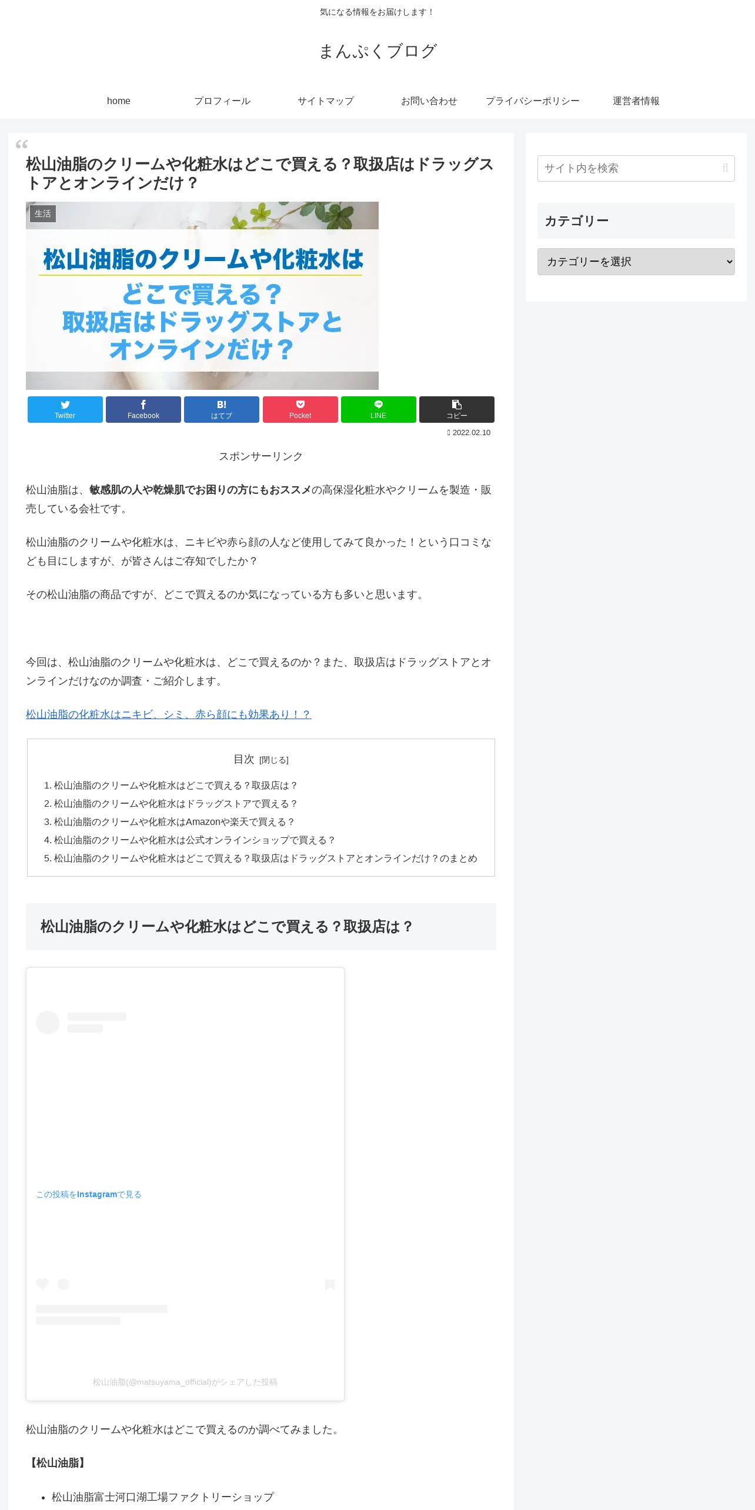Image resolution: width=755 pixels, height=1510 pixels.
Task: Click tagline 気になる情報をお届けします！
Action: pos(377,12)
